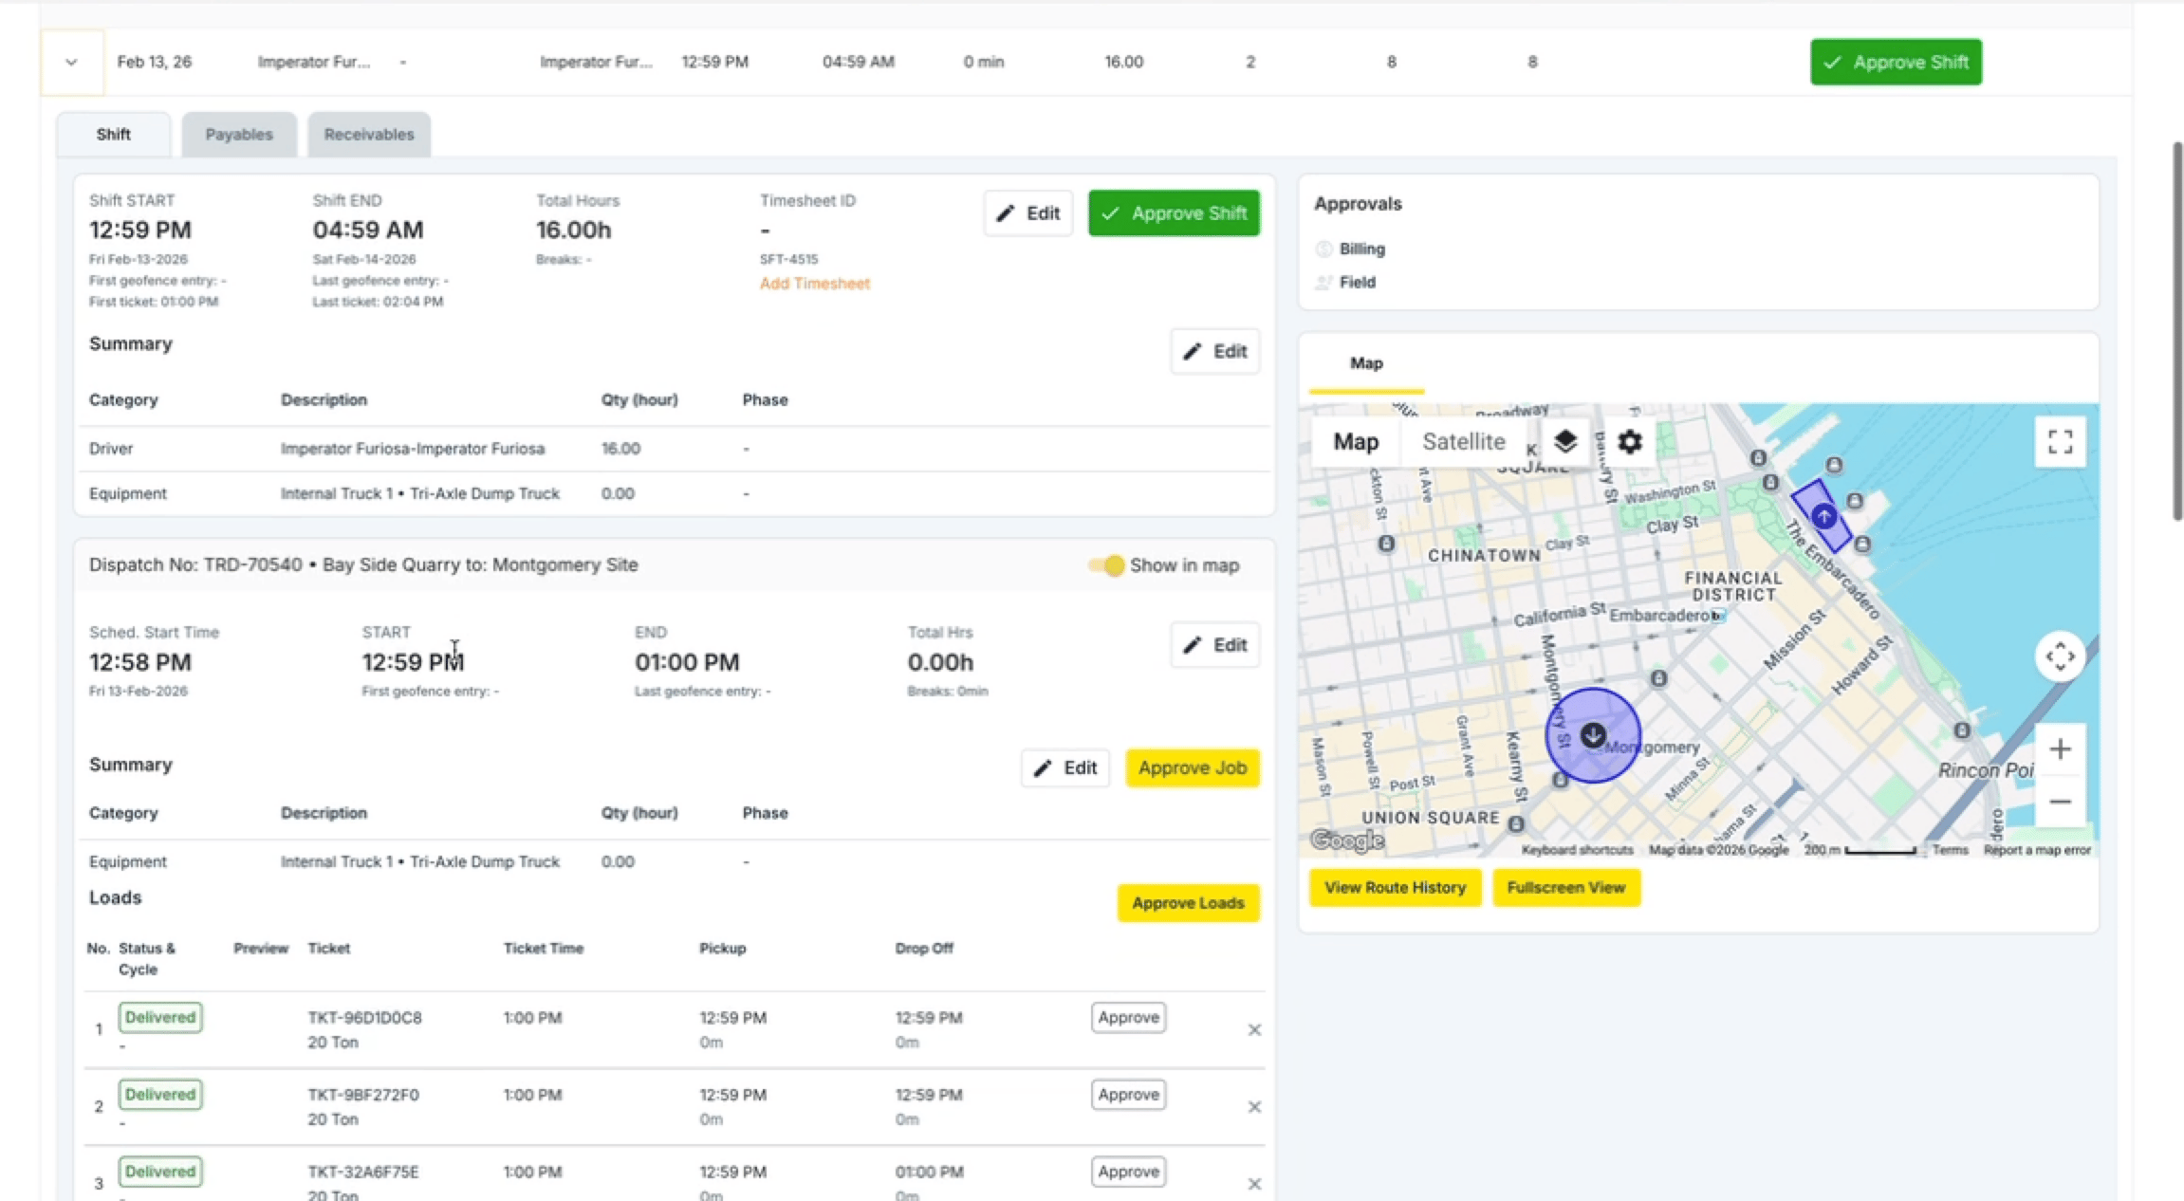Open the Add Timesheet link
The width and height of the screenshot is (2184, 1201).
814,284
